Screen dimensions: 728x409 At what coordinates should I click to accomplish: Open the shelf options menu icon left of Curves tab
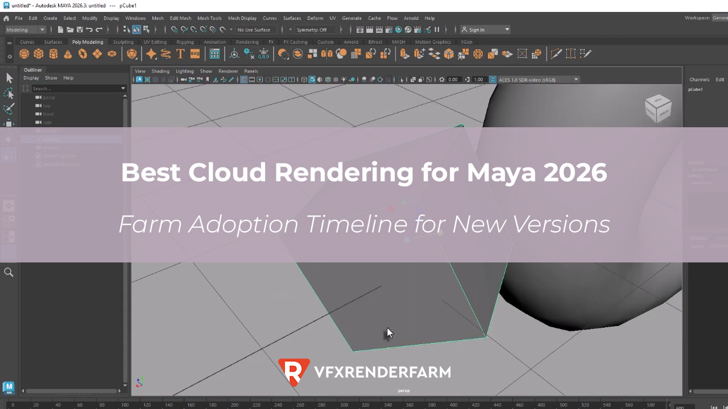pyautogui.click(x=9, y=42)
